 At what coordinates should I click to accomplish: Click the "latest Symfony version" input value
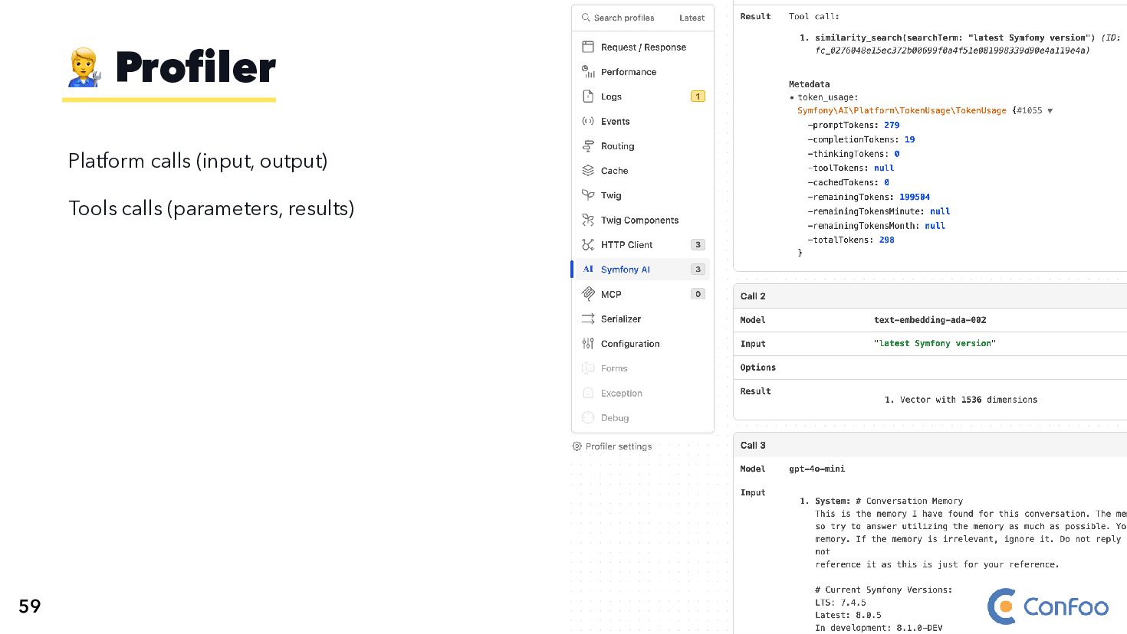pos(935,343)
